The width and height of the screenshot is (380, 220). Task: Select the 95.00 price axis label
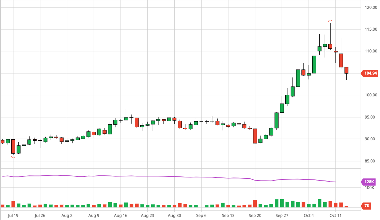pyautogui.click(x=370, y=117)
